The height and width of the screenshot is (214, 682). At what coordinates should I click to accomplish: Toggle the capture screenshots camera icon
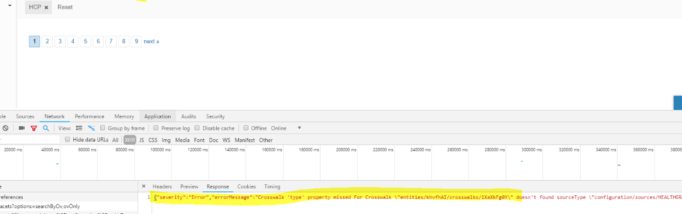22,128
